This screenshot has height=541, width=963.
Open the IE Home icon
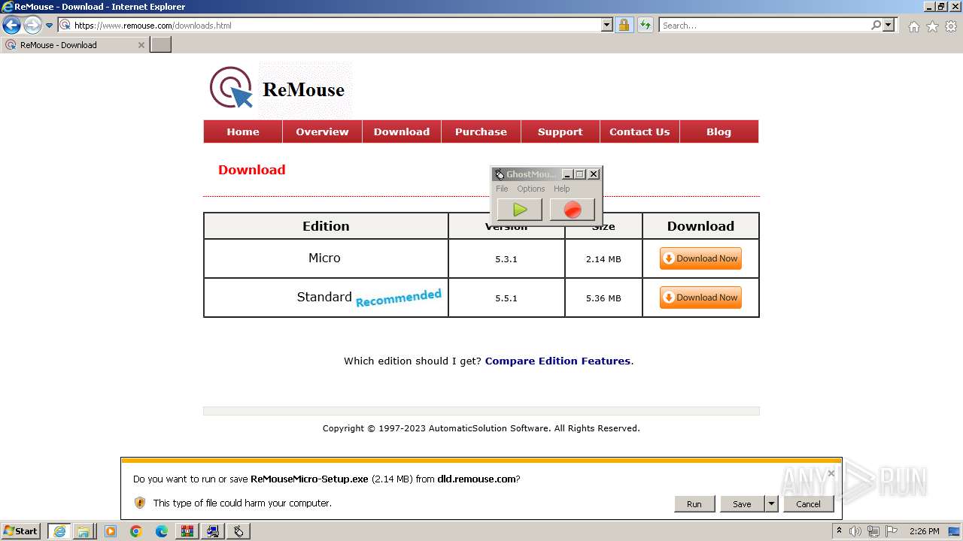click(913, 26)
